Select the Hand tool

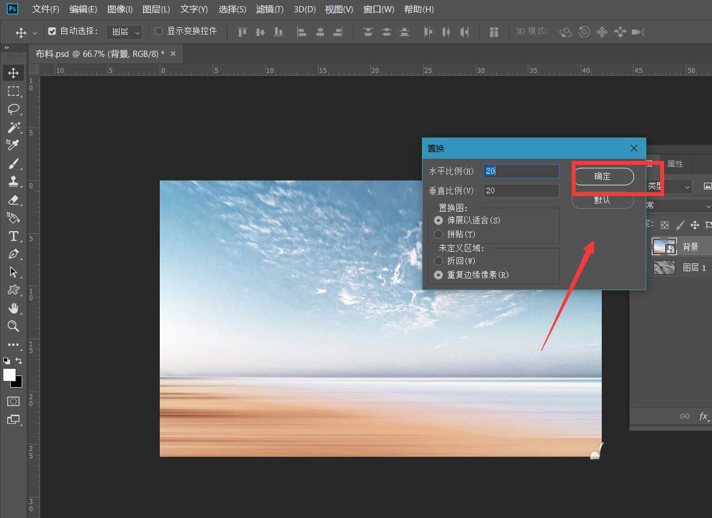pyautogui.click(x=13, y=308)
